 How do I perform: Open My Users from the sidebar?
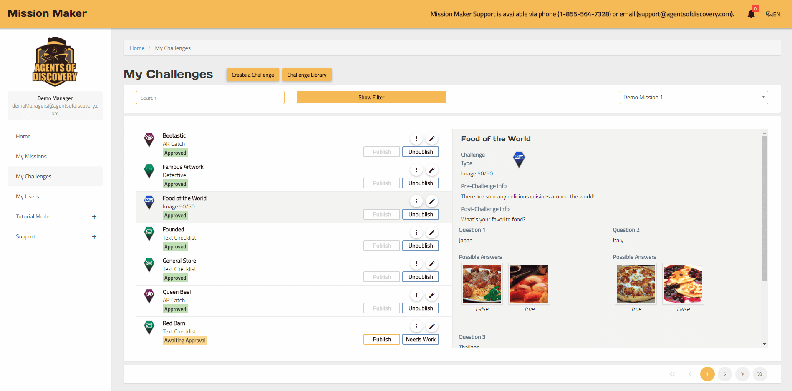pyautogui.click(x=28, y=197)
